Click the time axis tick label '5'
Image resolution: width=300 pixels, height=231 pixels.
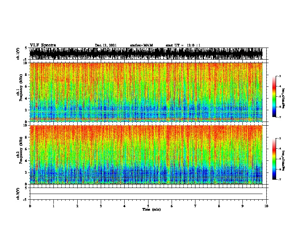click(148, 206)
